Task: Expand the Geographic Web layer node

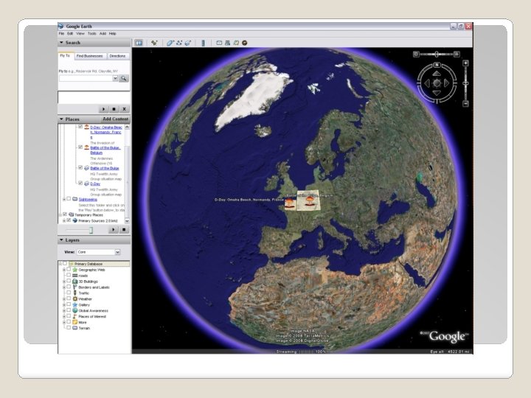Action: tap(64, 270)
